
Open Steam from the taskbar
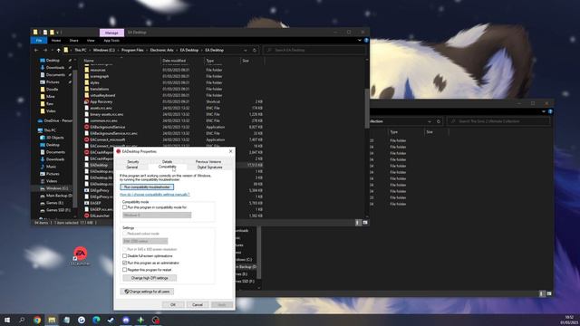pos(111,320)
